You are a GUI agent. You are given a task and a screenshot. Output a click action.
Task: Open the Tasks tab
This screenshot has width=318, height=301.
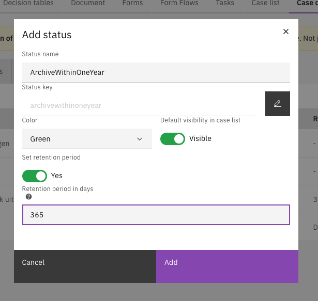225,4
